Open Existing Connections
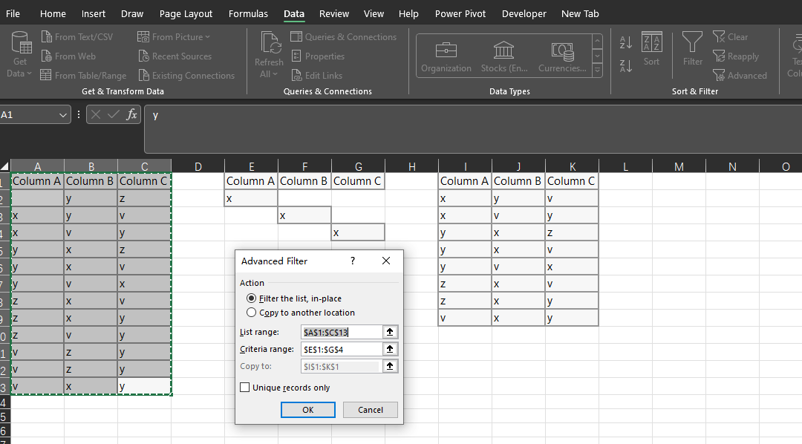 (x=186, y=75)
